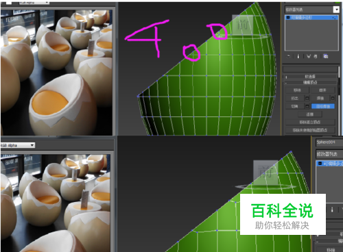Click the 前 ViewCube face in the upper viewport
The width and height of the screenshot is (343, 252).
point(243,25)
